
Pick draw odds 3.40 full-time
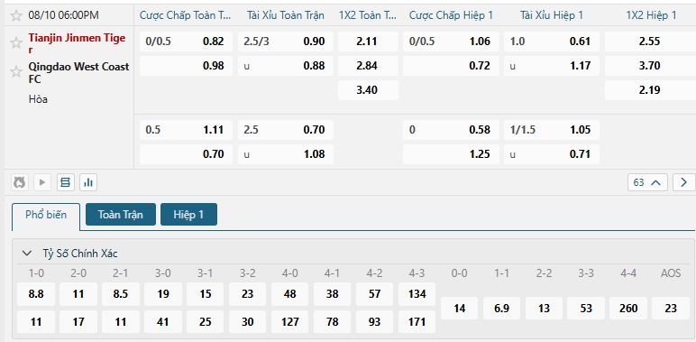click(368, 90)
